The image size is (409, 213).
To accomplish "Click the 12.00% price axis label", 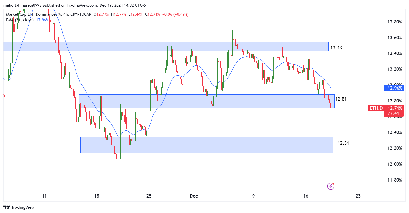I will click(x=395, y=164).
